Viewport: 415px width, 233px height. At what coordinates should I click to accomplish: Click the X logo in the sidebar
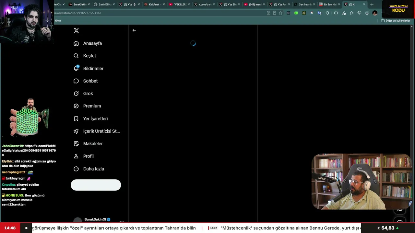pyautogui.click(x=76, y=30)
